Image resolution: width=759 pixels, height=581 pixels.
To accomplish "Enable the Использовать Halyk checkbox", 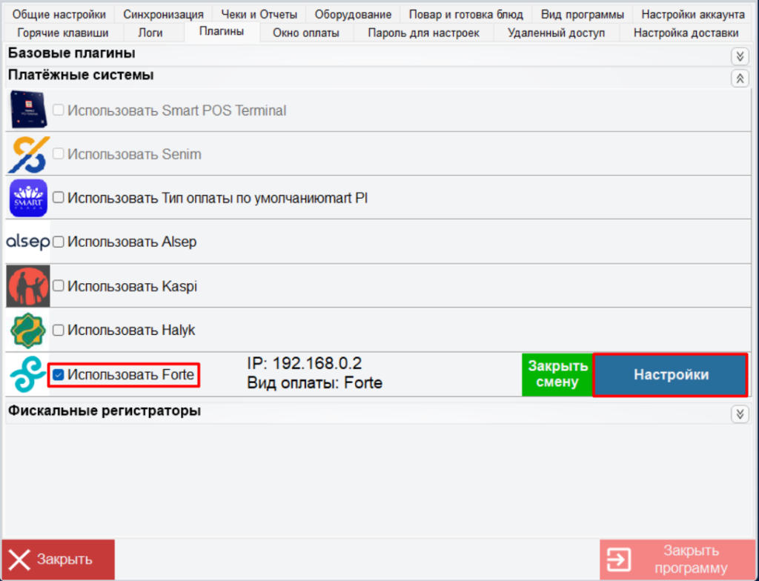I will tap(58, 330).
